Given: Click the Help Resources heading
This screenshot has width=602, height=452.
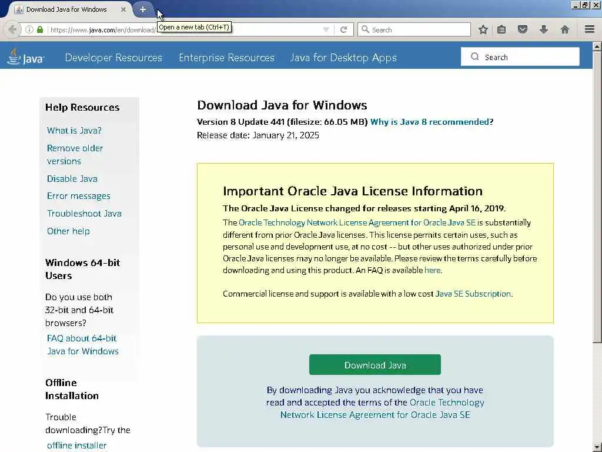Looking at the screenshot, I should pyautogui.click(x=82, y=107).
